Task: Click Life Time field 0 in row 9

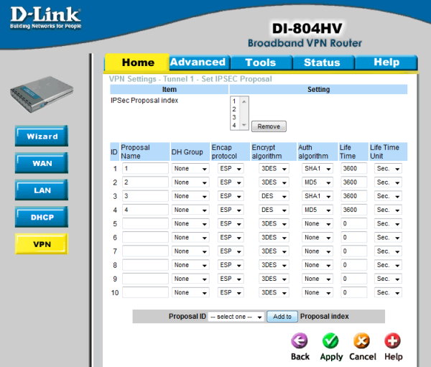Action: [x=353, y=279]
